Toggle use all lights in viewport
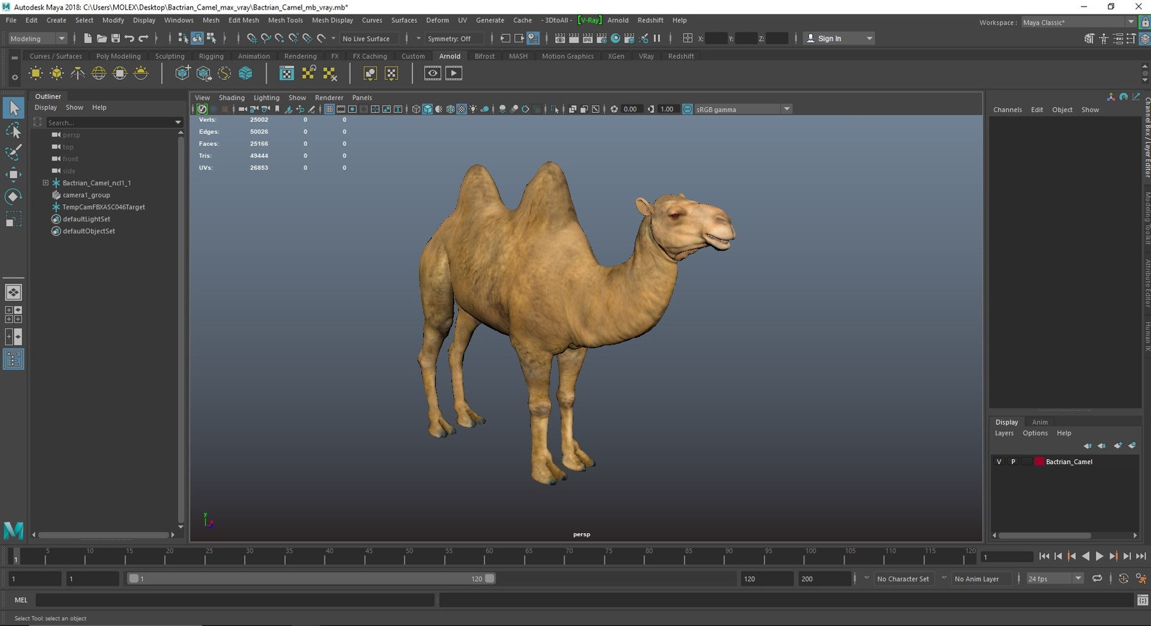 [x=474, y=109]
